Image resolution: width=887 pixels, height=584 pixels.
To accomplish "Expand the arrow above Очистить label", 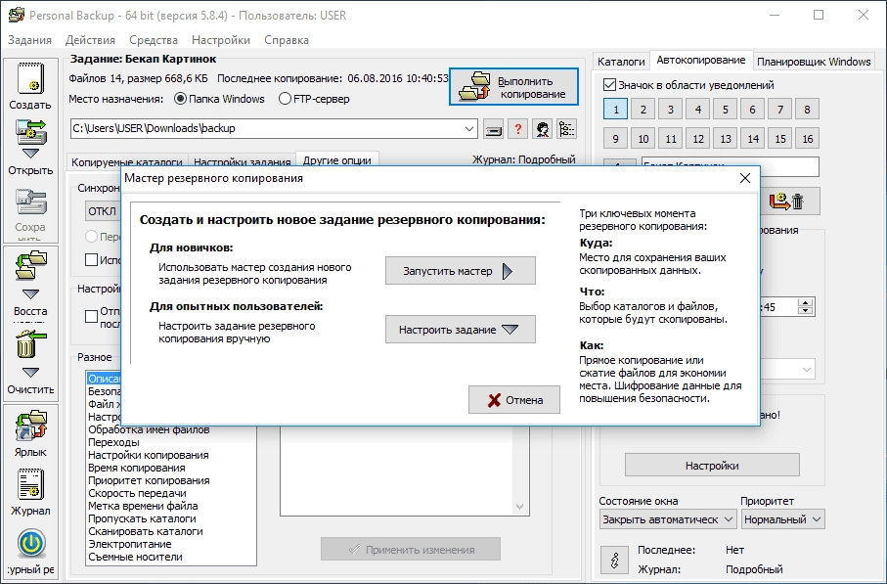I will pos(30,373).
